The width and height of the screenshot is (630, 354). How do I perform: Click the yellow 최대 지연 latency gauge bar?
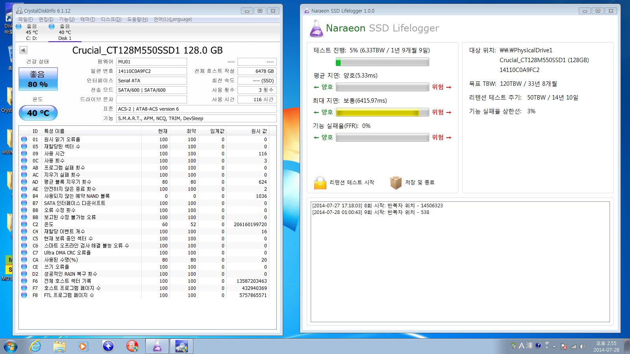point(382,112)
